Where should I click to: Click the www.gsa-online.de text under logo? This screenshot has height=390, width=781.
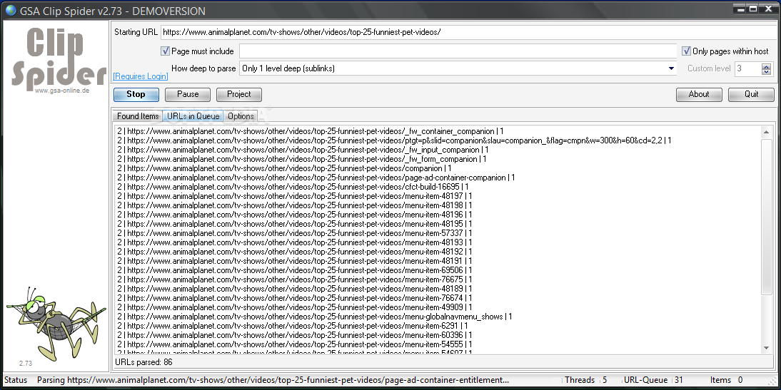coord(62,90)
